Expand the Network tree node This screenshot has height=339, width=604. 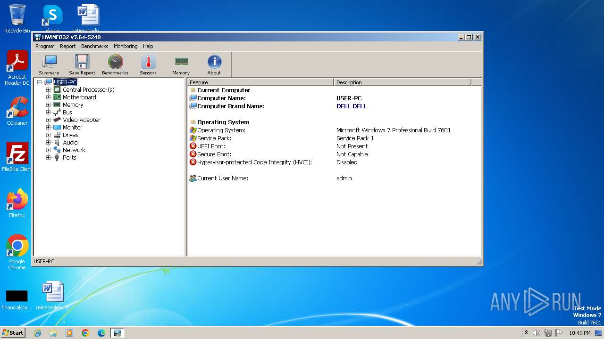(x=48, y=150)
